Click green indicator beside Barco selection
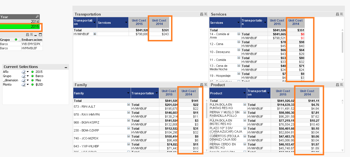This screenshot has width=350, height=157. point(32,76)
